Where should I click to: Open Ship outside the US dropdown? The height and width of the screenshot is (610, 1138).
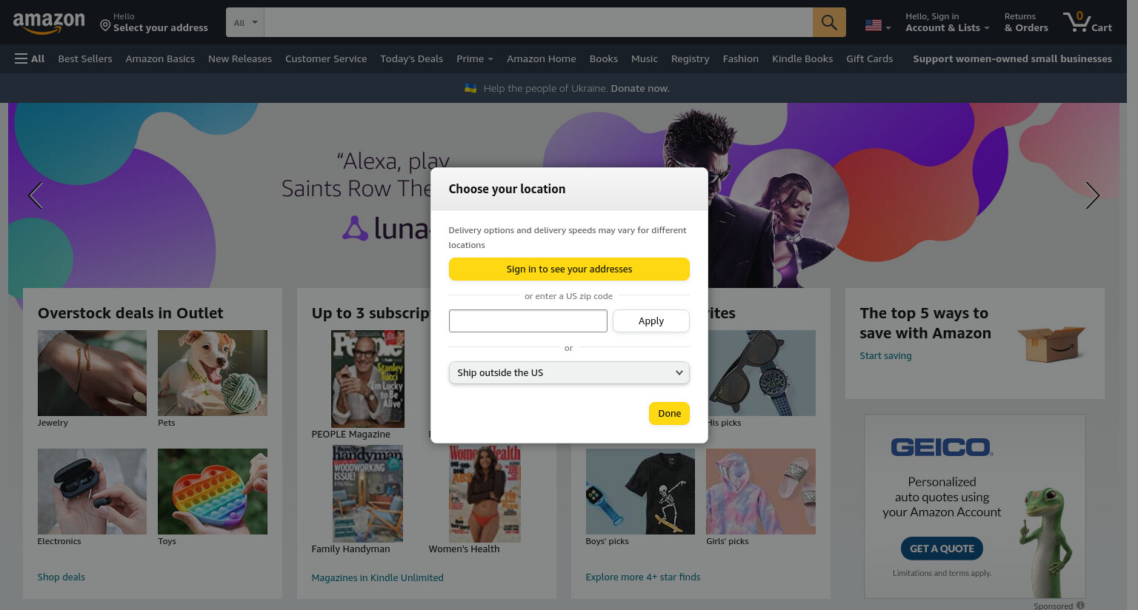point(569,372)
